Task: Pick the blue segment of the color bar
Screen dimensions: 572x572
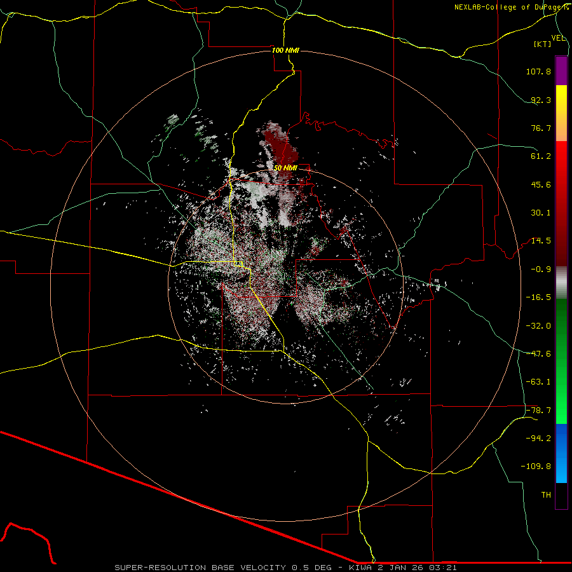Action: click(x=561, y=453)
